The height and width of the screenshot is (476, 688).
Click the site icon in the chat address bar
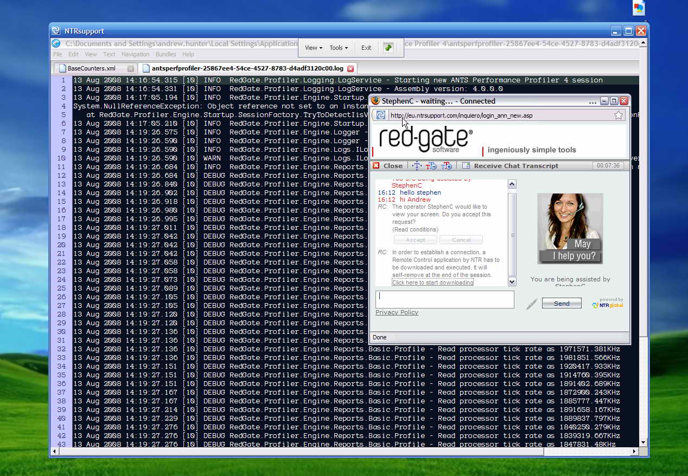point(381,115)
